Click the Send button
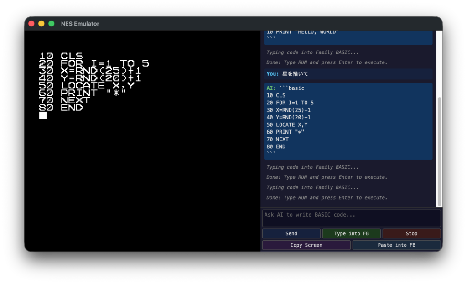Screen dimensions: 467x284 click(291, 233)
